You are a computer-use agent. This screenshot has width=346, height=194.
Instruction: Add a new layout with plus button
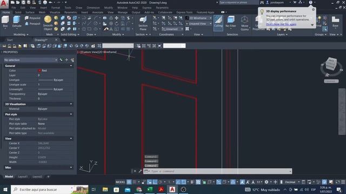pos(48,177)
